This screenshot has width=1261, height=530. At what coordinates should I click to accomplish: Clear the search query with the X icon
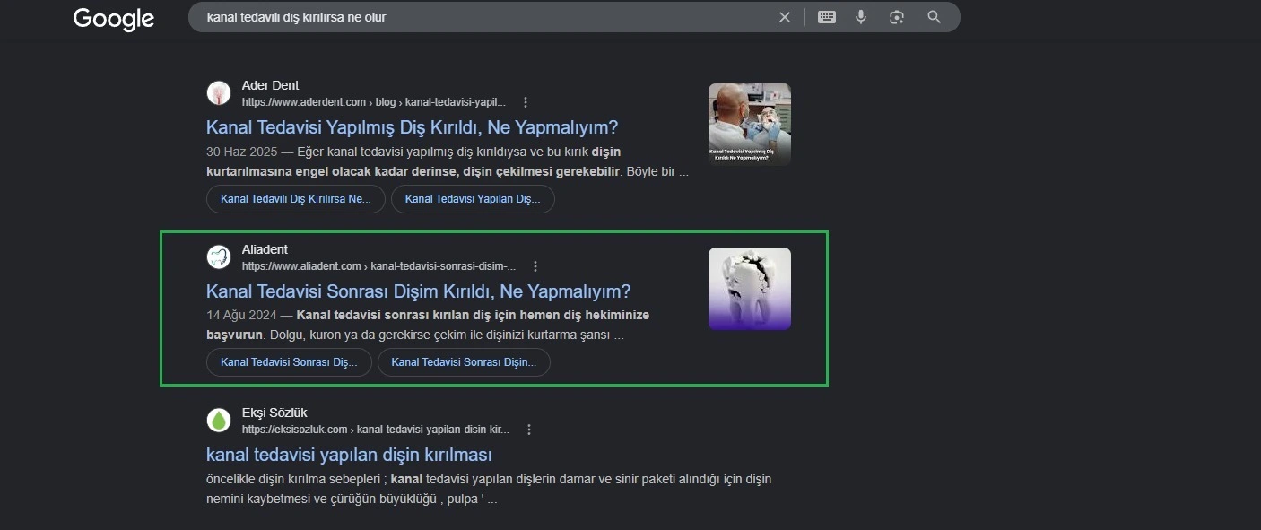(785, 17)
